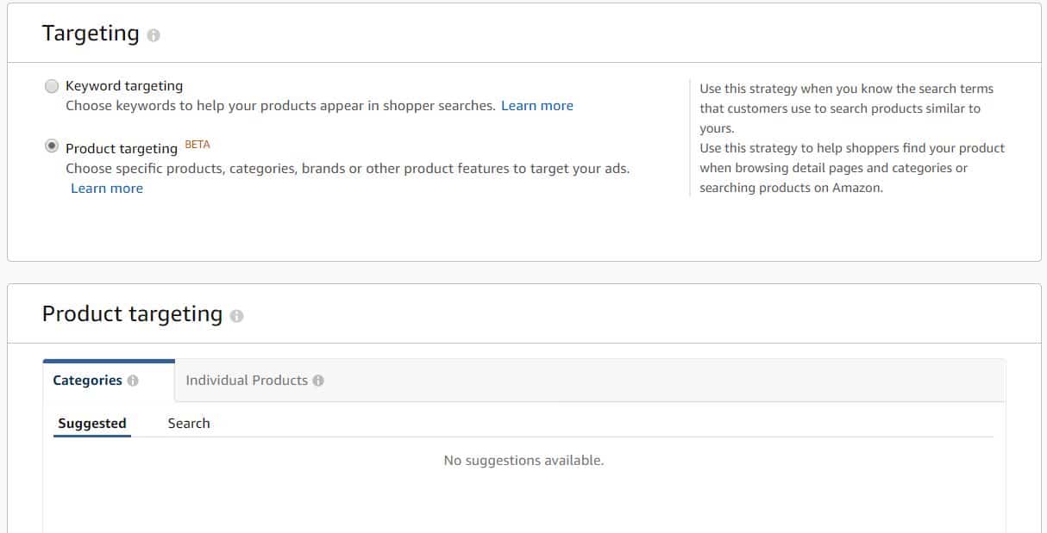Open the Suggested sub-tab

(92, 424)
